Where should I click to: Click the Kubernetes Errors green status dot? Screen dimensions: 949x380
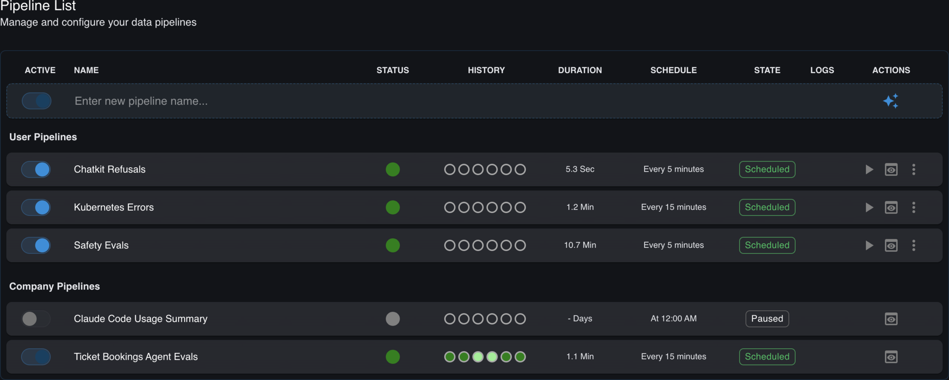pyautogui.click(x=393, y=208)
